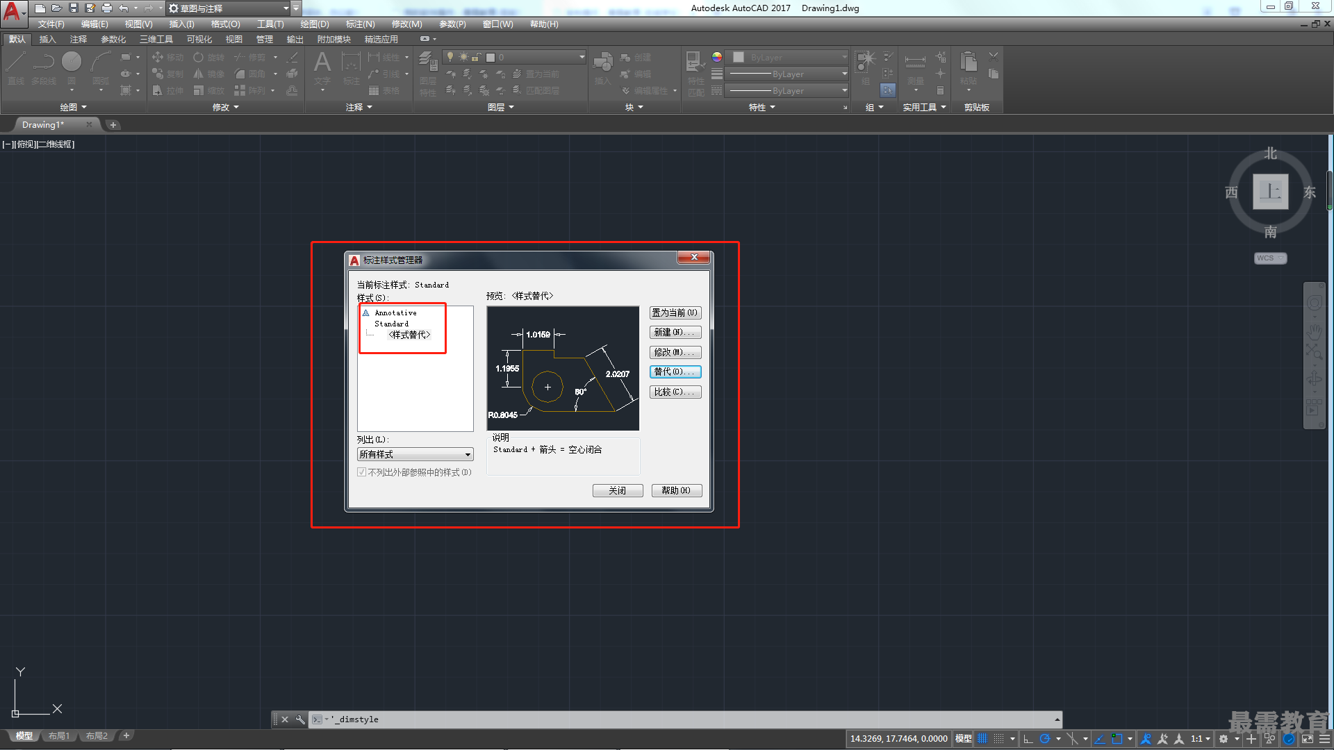The image size is (1334, 750).
Task: Toggle 2D object snap in status bar
Action: click(1117, 739)
